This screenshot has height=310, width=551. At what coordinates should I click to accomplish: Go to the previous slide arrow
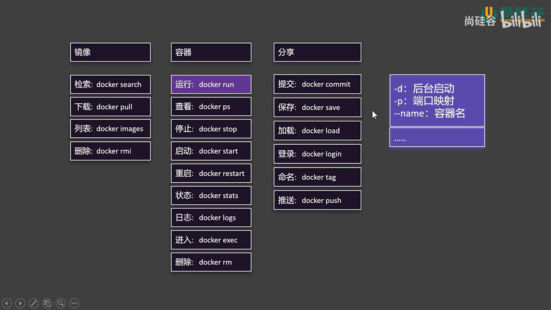coord(7,303)
